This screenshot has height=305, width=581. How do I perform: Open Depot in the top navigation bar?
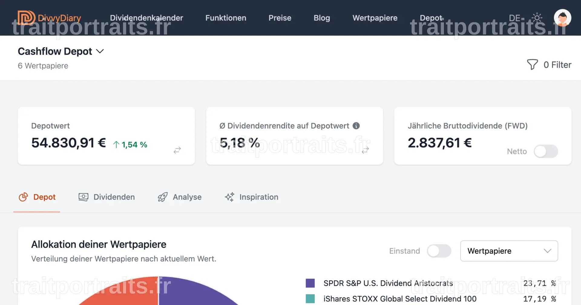coord(431,18)
